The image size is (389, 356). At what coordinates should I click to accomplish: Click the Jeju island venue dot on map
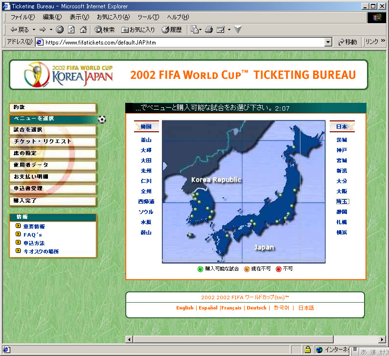pos(190,235)
